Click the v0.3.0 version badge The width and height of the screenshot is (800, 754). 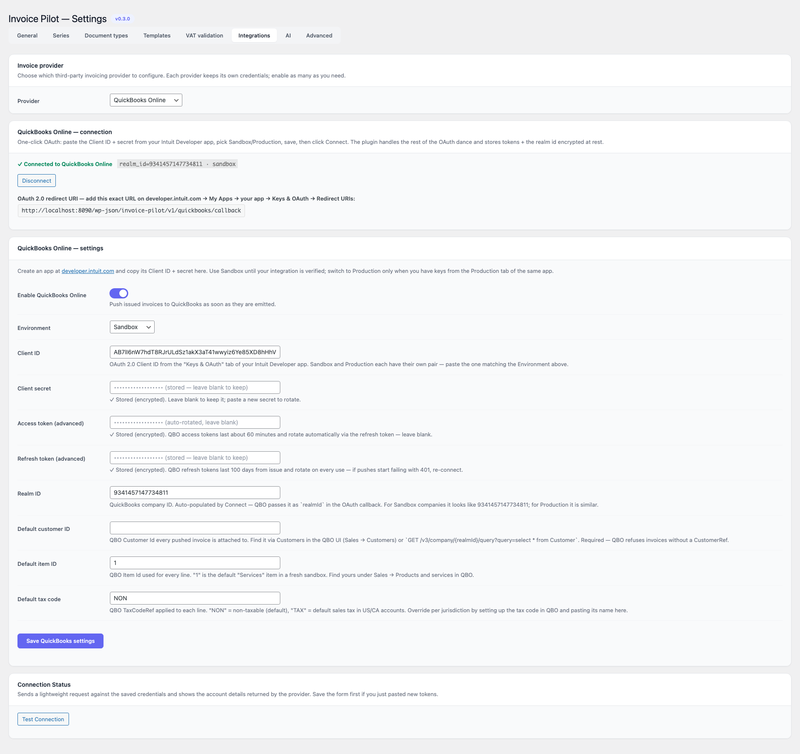pyautogui.click(x=123, y=19)
